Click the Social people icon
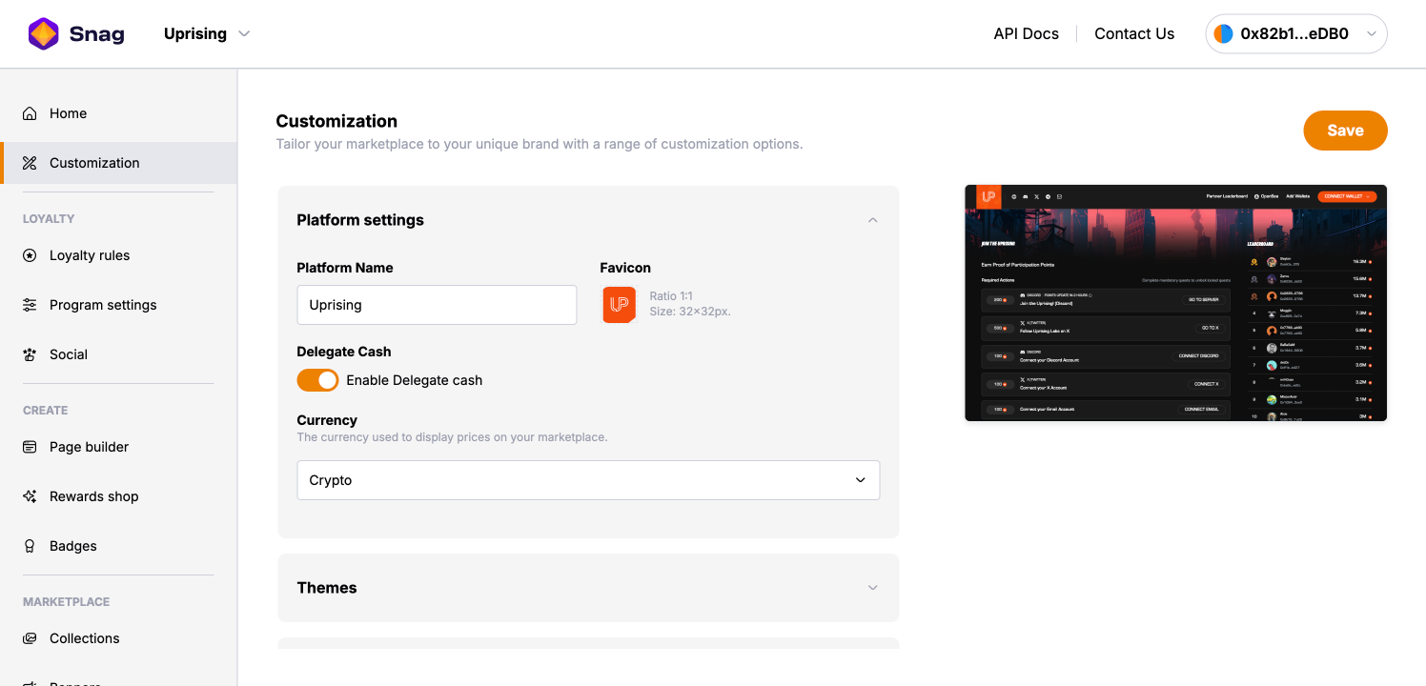This screenshot has width=1426, height=686. click(x=30, y=354)
